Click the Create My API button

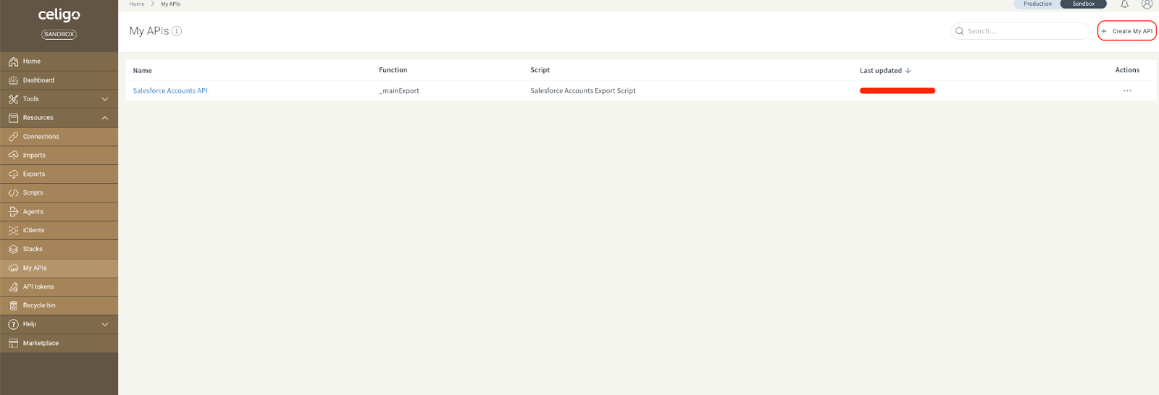tap(1127, 31)
